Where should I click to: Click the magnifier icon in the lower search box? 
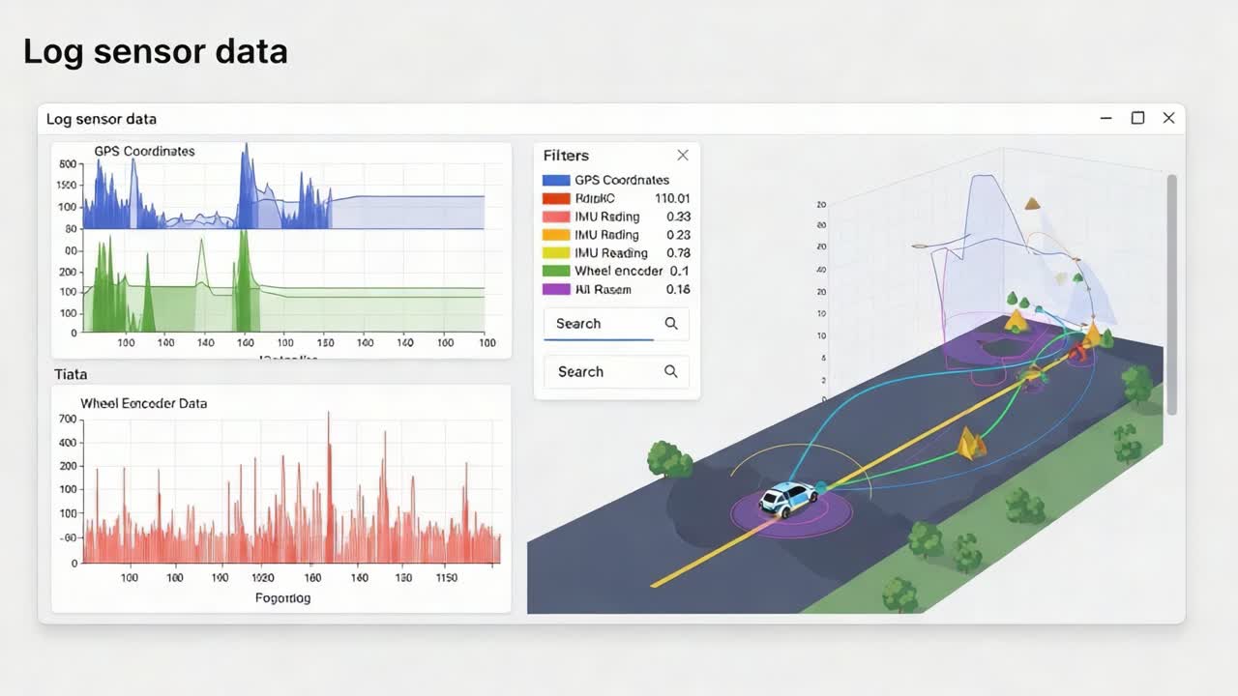[673, 371]
